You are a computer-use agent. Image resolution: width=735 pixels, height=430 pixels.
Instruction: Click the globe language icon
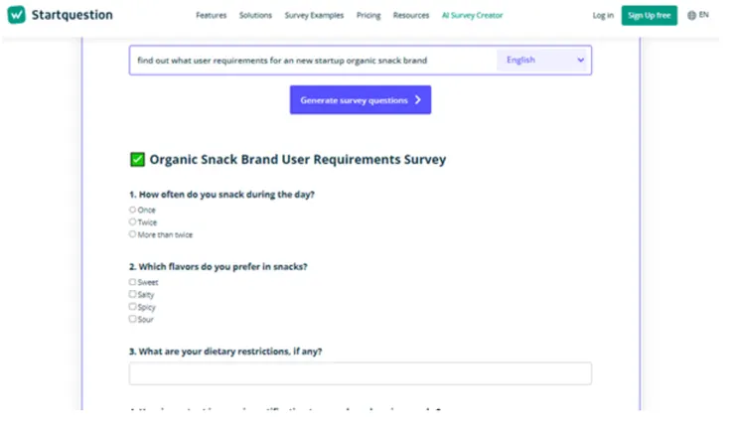pos(691,15)
